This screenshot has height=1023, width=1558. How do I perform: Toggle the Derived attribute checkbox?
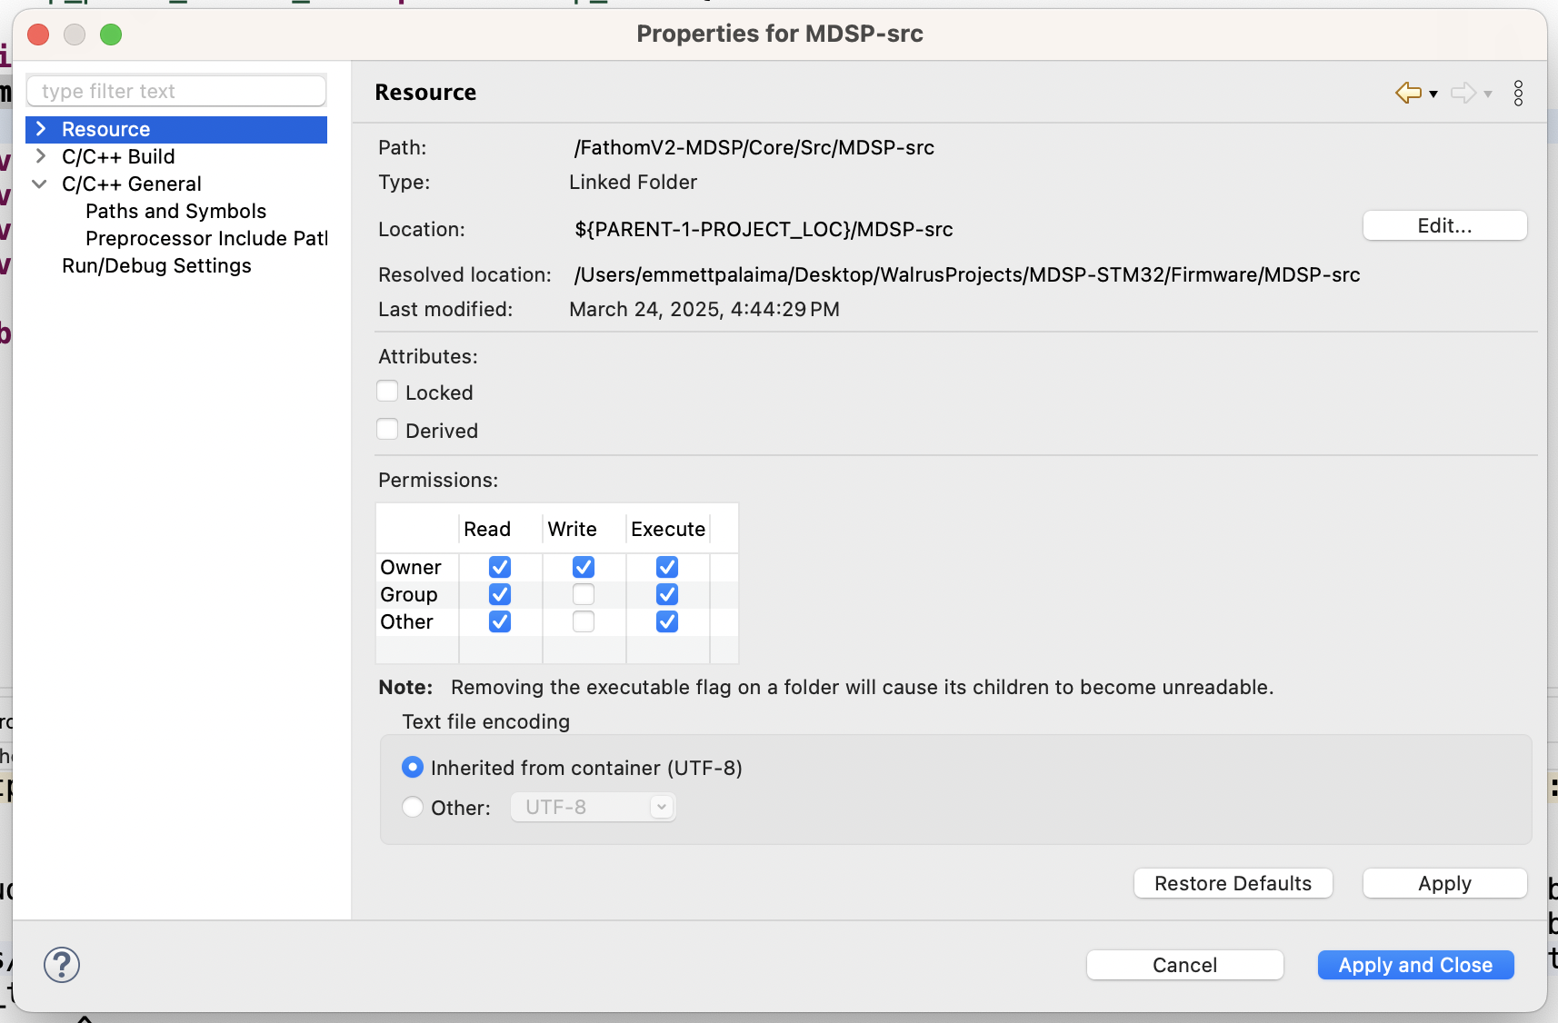[x=388, y=430]
